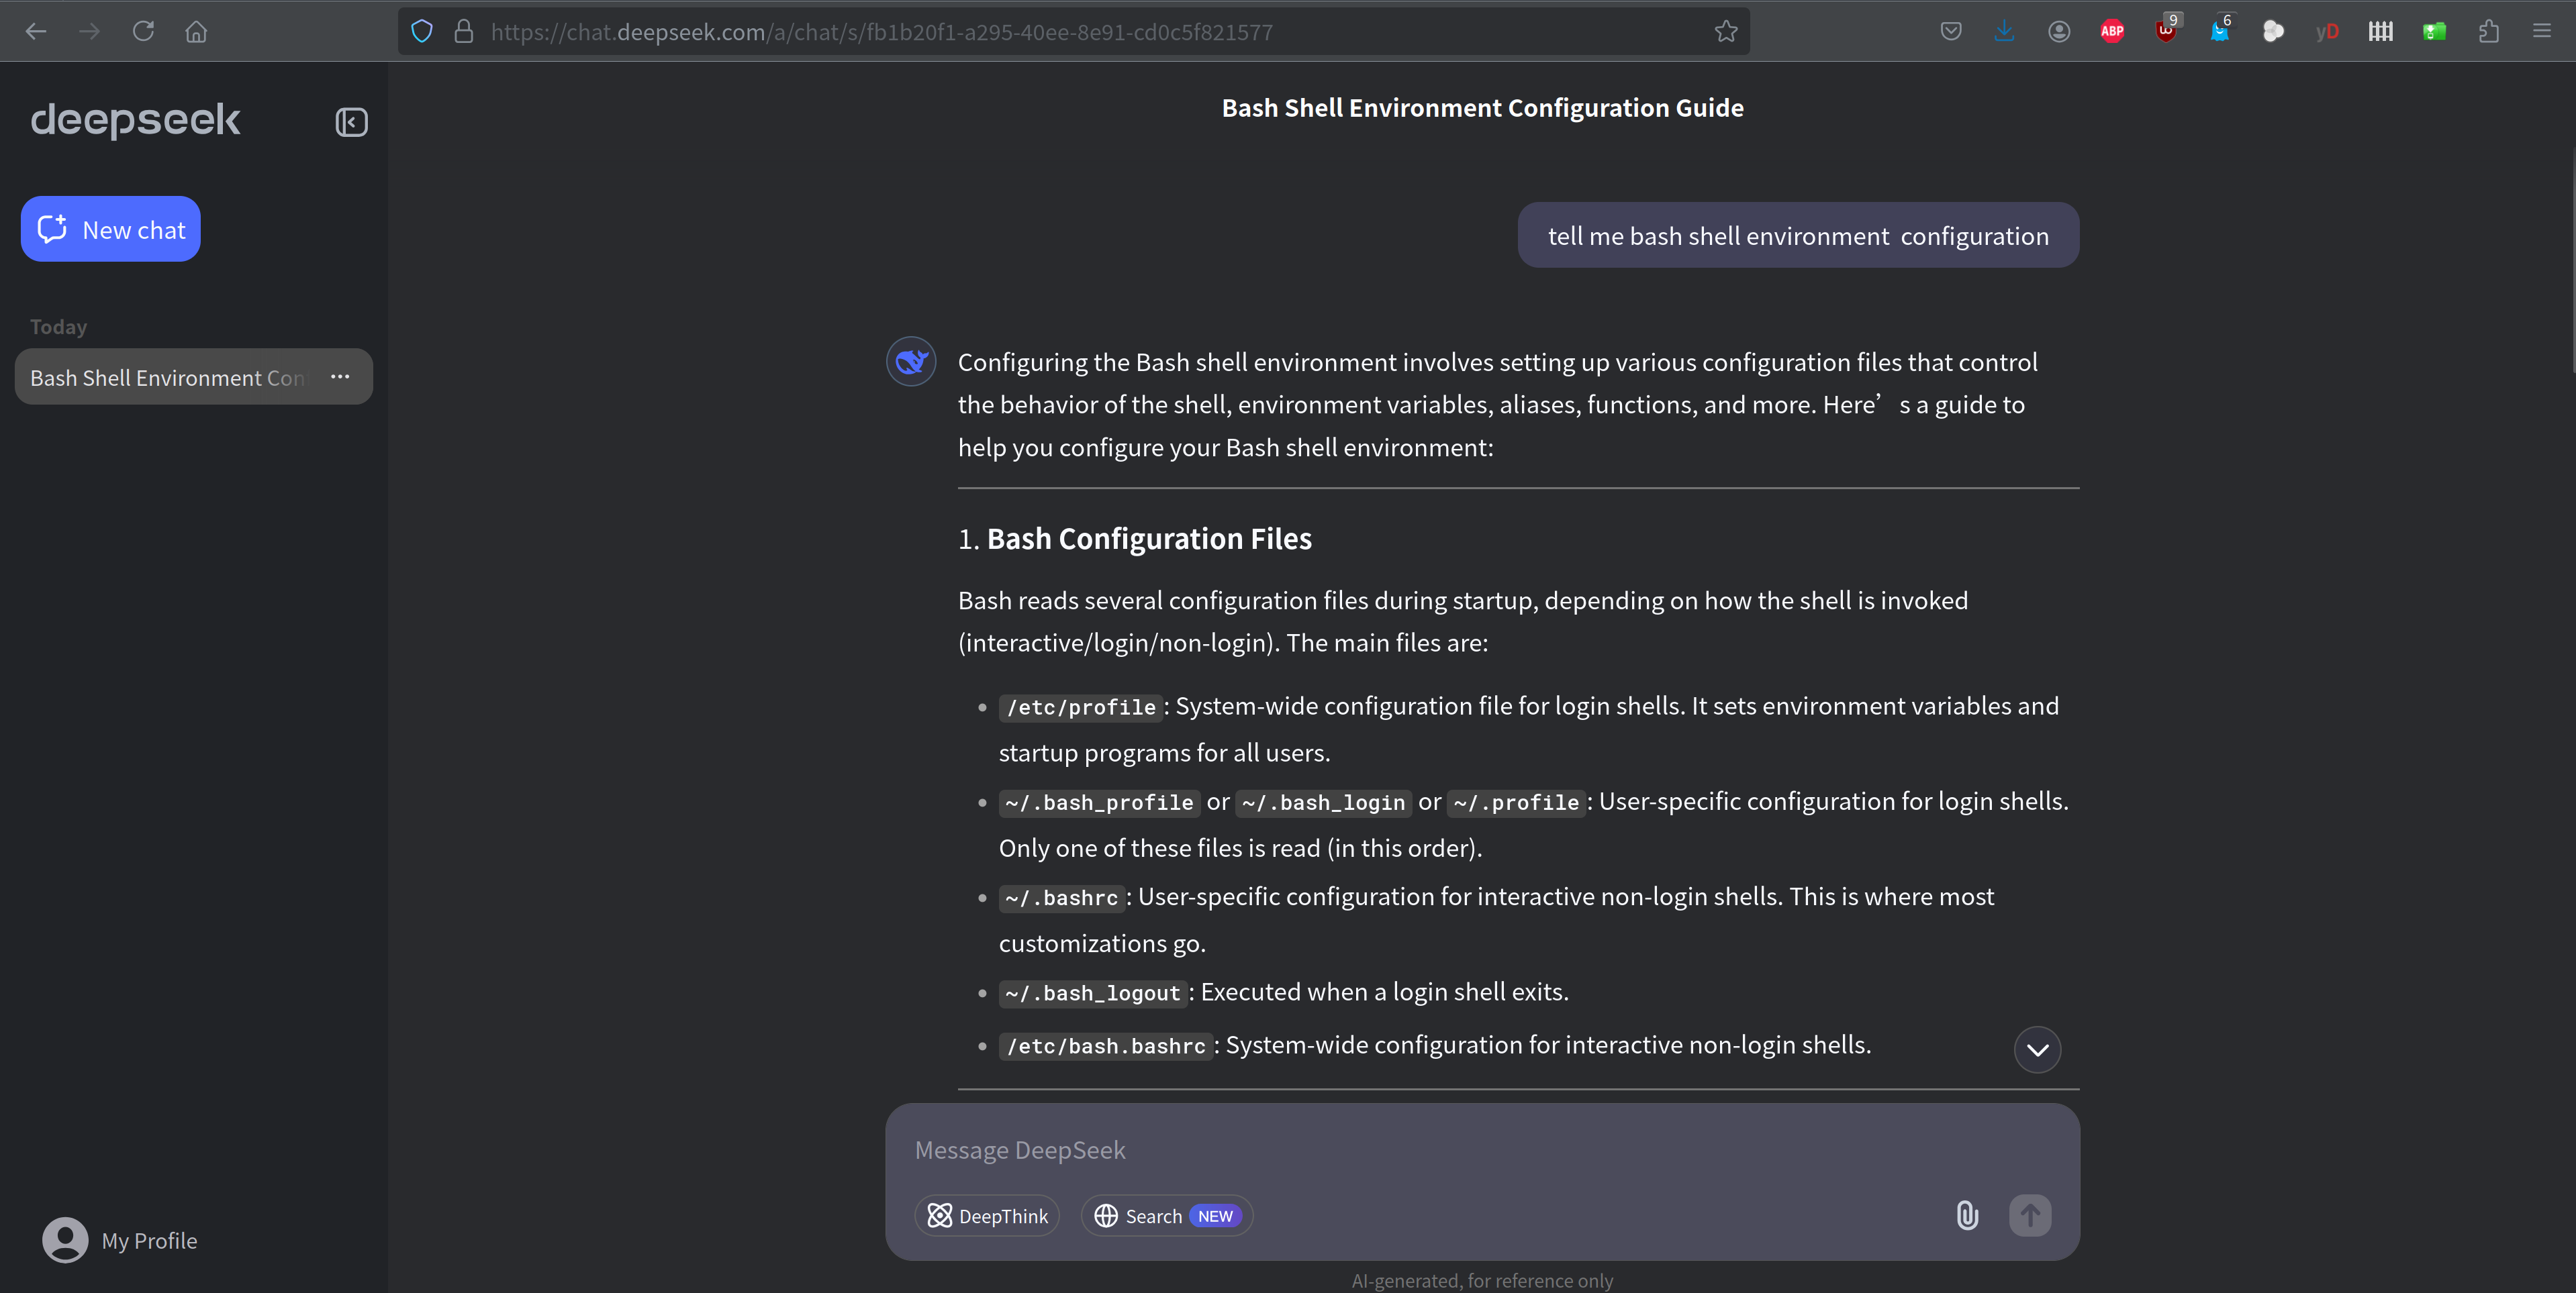Click the Bash Configuration Files heading
Image resolution: width=2576 pixels, height=1293 pixels.
click(x=1149, y=539)
